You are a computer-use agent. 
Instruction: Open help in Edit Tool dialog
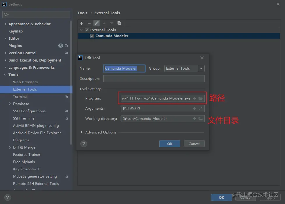[84, 144]
